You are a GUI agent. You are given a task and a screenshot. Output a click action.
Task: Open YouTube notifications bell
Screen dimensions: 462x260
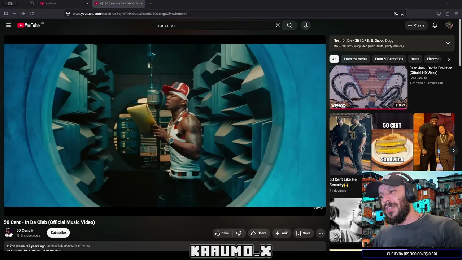(435, 25)
